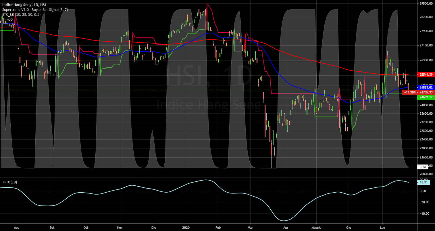The image size is (435, 231).
Task: Click the mm200 moving average legend
Action: (x=8, y=24)
